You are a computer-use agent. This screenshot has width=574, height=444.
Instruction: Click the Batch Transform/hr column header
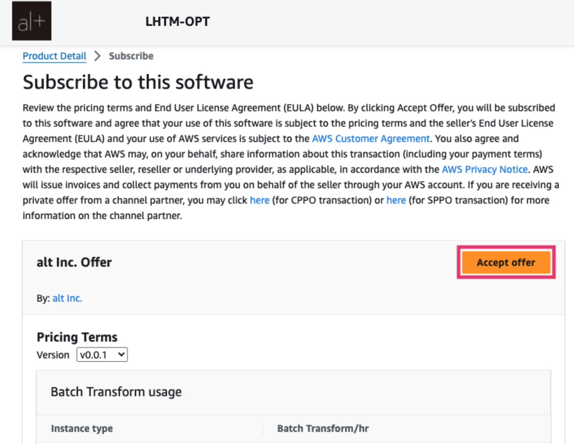323,429
